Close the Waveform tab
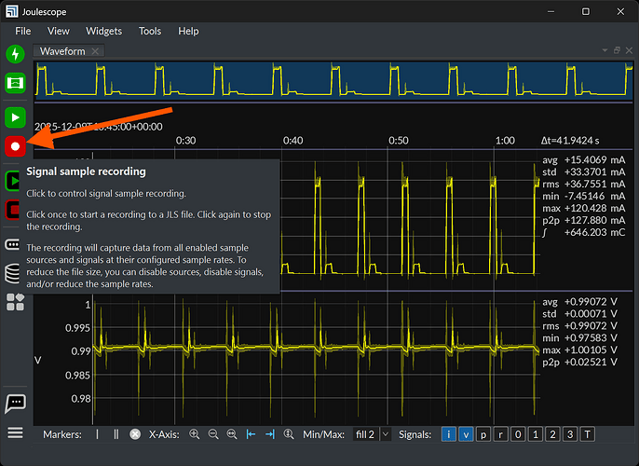Image resolution: width=639 pixels, height=466 pixels. point(96,51)
